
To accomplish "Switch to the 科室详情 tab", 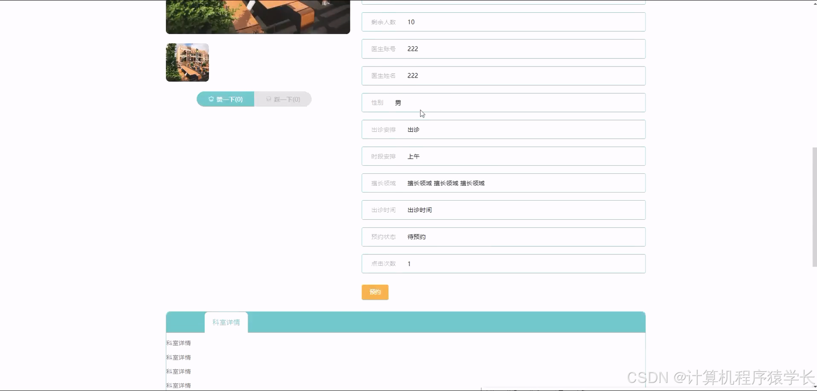I will (226, 322).
